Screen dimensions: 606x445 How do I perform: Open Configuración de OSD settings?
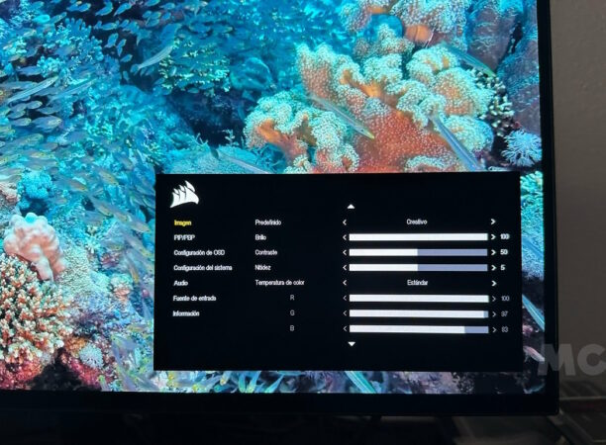pyautogui.click(x=199, y=252)
